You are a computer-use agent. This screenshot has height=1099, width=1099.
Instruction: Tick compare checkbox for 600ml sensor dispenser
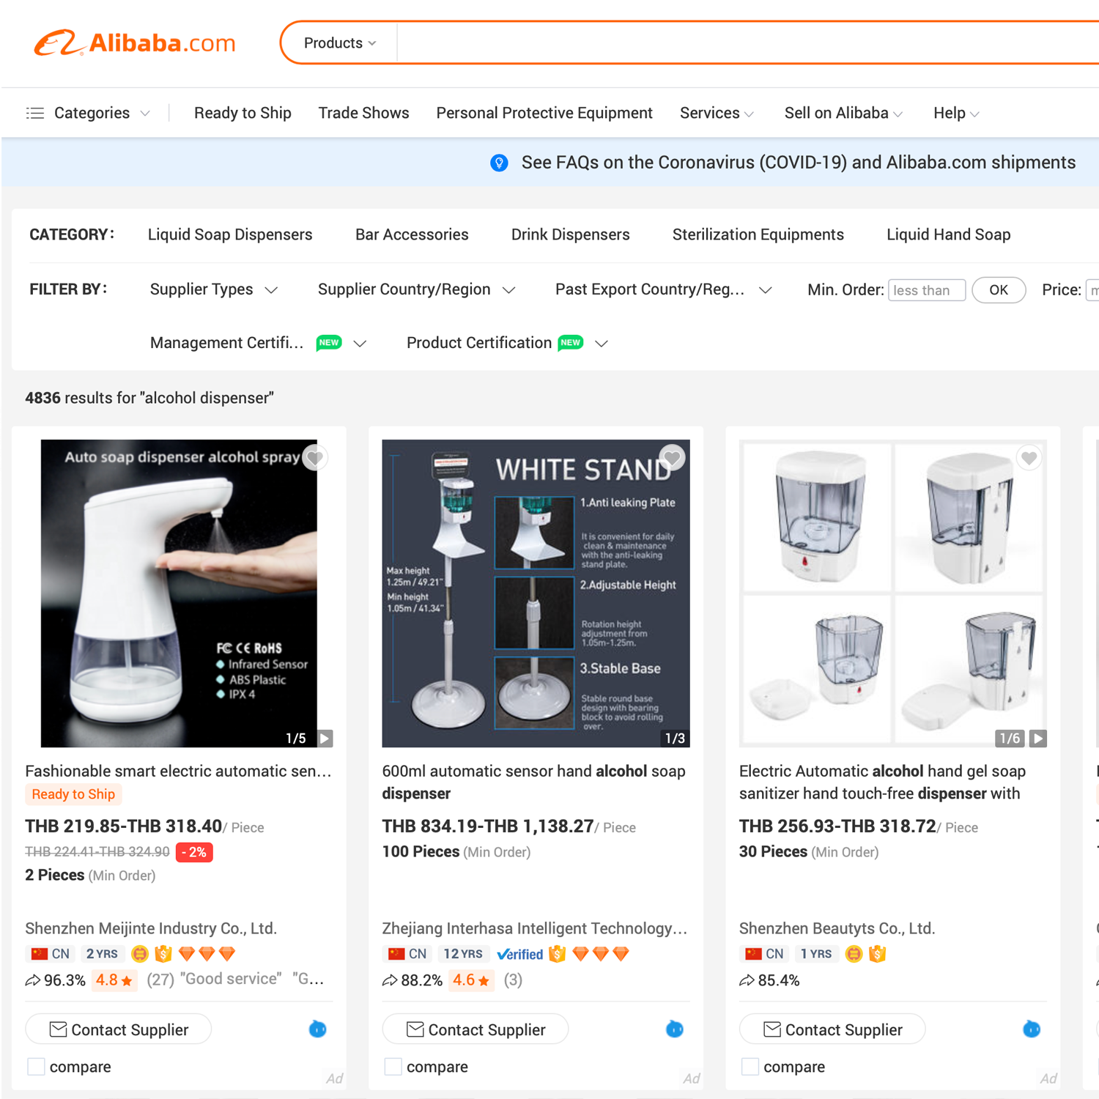[x=393, y=1067]
